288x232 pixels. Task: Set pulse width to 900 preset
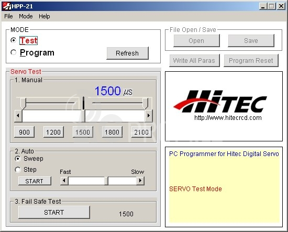(24, 132)
